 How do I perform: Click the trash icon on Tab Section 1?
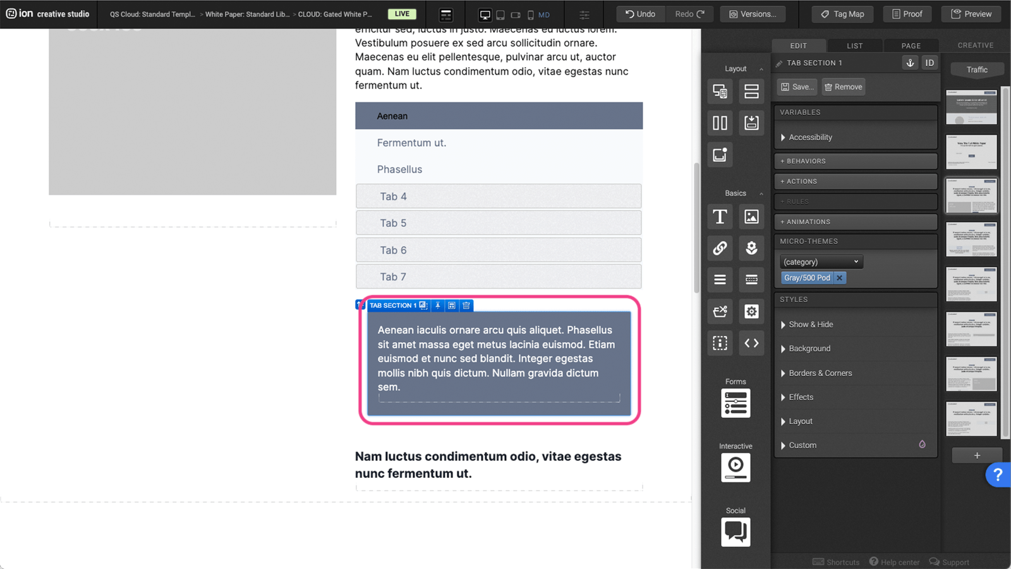[466, 305]
